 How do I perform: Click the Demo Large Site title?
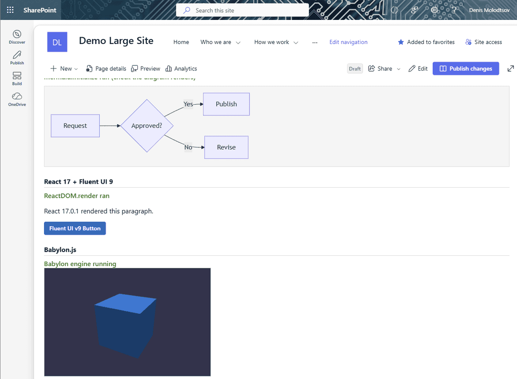[x=116, y=41]
